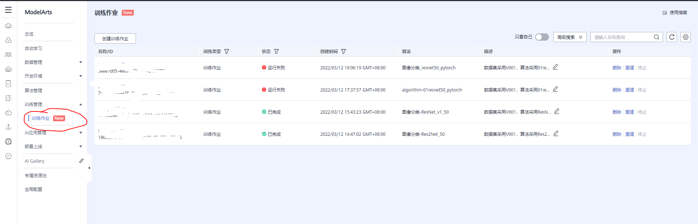The width and height of the screenshot is (698, 224).
Task: Open 总览 in the sidebar
Action: [x=29, y=34]
